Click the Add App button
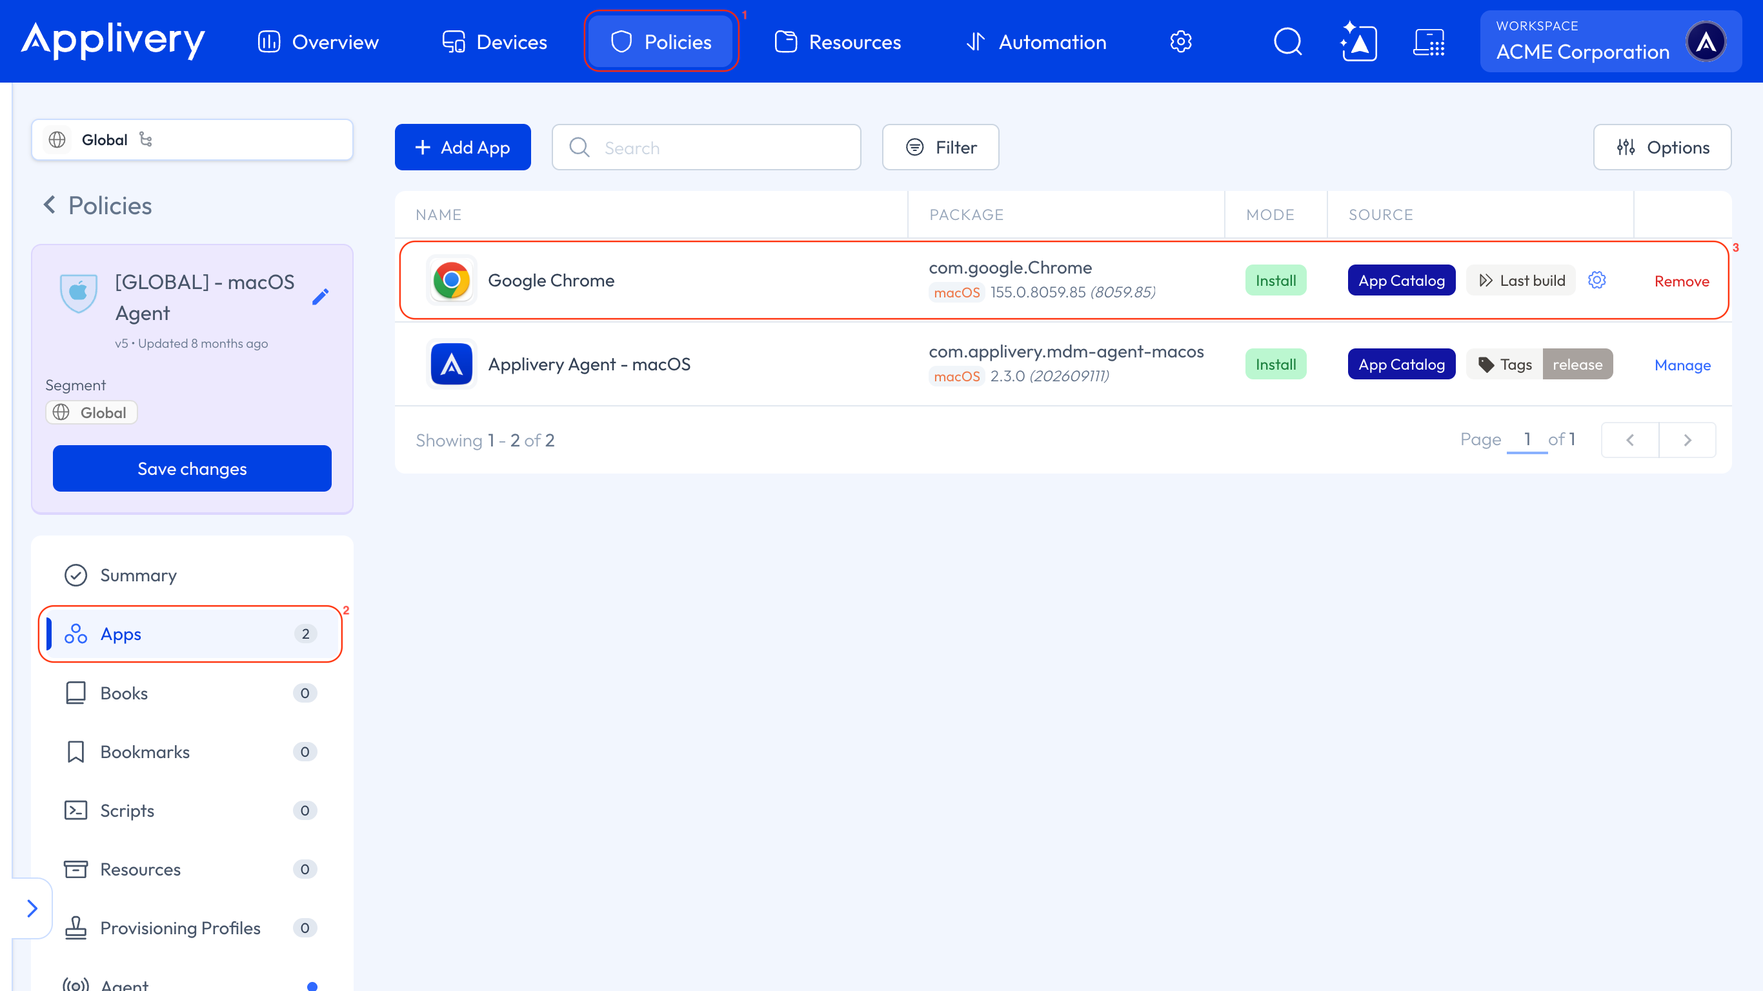The width and height of the screenshot is (1763, 991). 463,147
